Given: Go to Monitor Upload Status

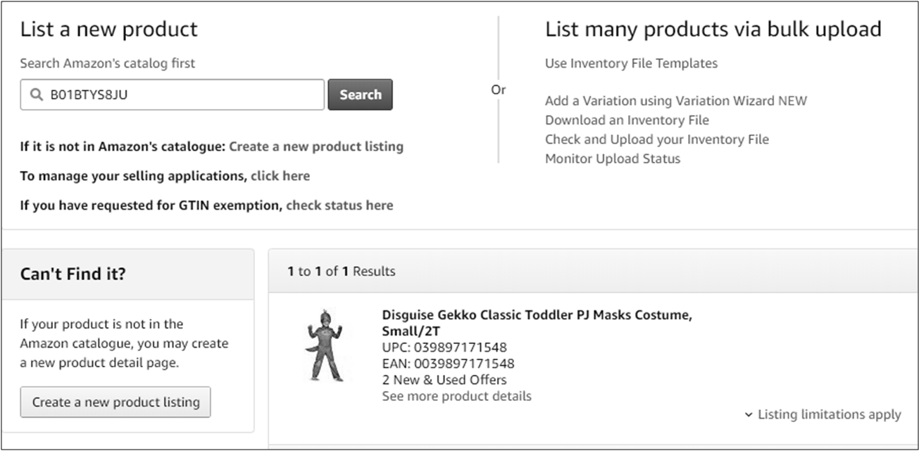Looking at the screenshot, I should pos(612,158).
